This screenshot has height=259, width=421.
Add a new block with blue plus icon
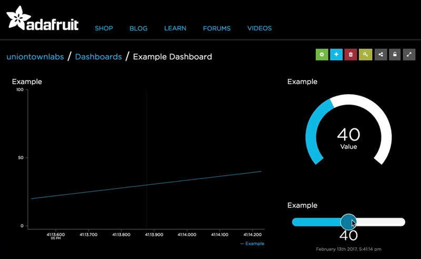336,55
